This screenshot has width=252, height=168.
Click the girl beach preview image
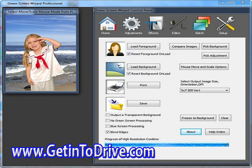click(x=41, y=53)
